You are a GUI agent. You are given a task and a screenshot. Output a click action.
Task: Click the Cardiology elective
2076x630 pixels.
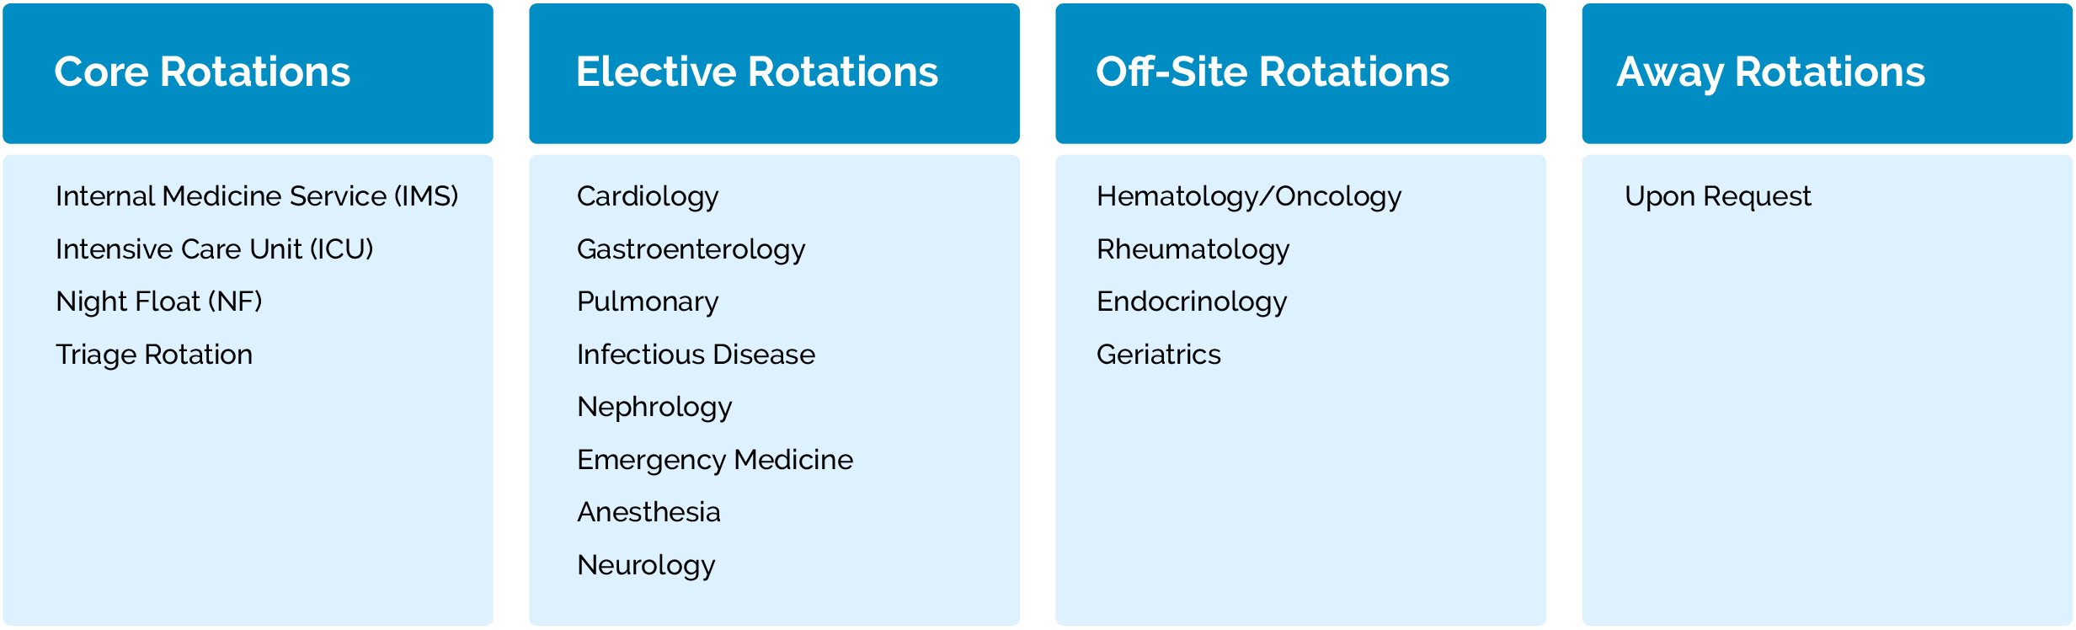point(648,196)
